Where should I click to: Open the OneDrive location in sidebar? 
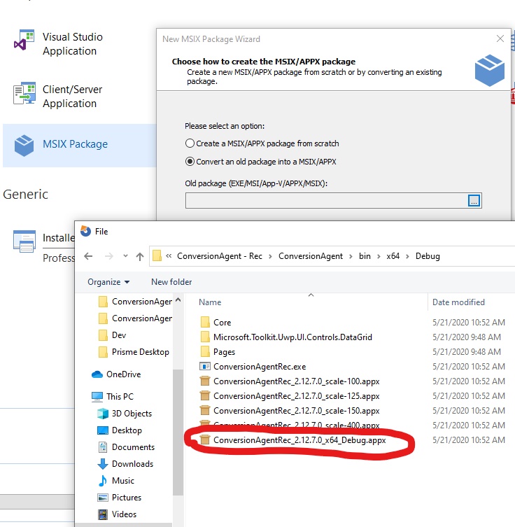click(x=123, y=374)
